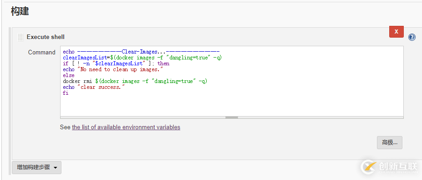Click the echo Clear-Images line
422x180 pixels.
click(x=141, y=52)
